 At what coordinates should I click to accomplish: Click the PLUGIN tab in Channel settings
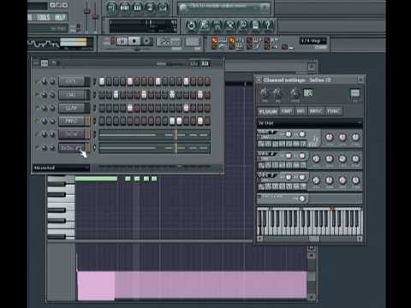pos(268,111)
